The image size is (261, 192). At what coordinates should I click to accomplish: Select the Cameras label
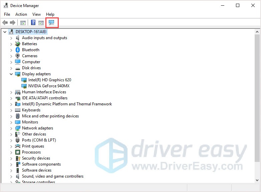pos(30,56)
